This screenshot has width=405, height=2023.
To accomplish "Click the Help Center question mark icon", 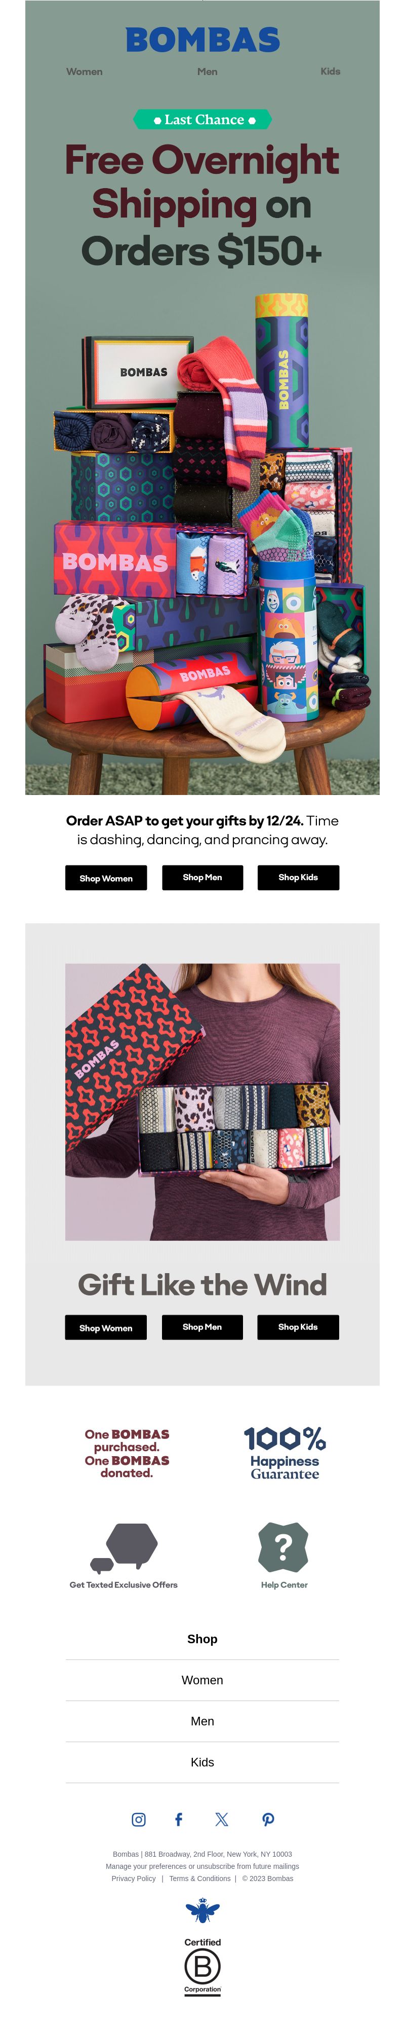I will pyautogui.click(x=283, y=1546).
